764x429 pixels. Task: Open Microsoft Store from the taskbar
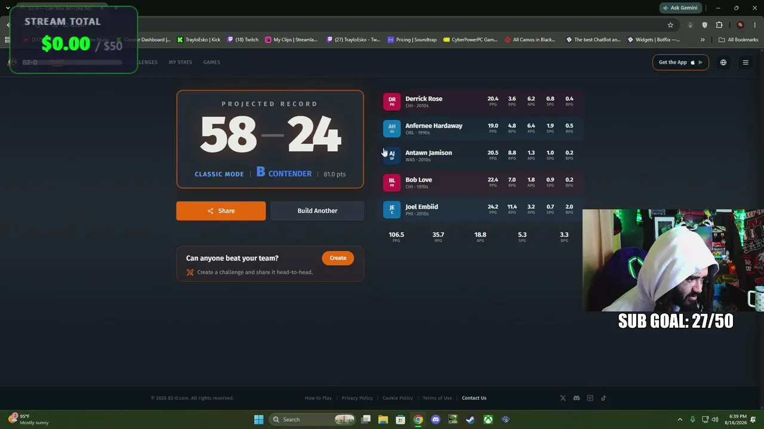(401, 419)
